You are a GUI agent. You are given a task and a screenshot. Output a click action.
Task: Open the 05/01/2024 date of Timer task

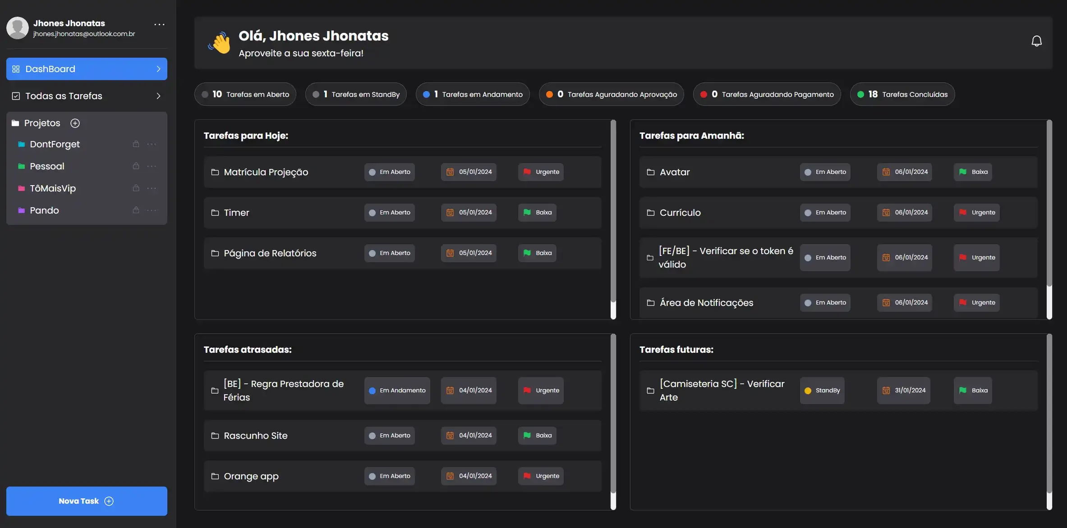(469, 213)
